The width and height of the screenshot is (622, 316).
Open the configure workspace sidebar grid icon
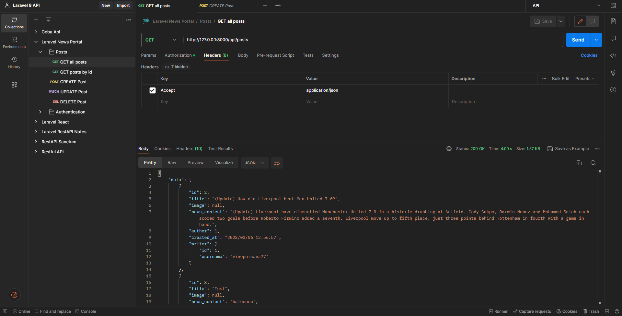(14, 85)
